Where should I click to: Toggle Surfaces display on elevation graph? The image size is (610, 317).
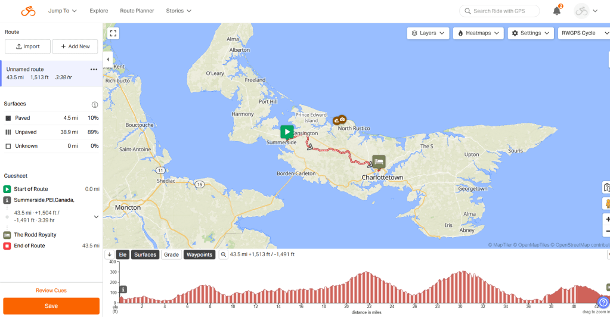tap(145, 254)
